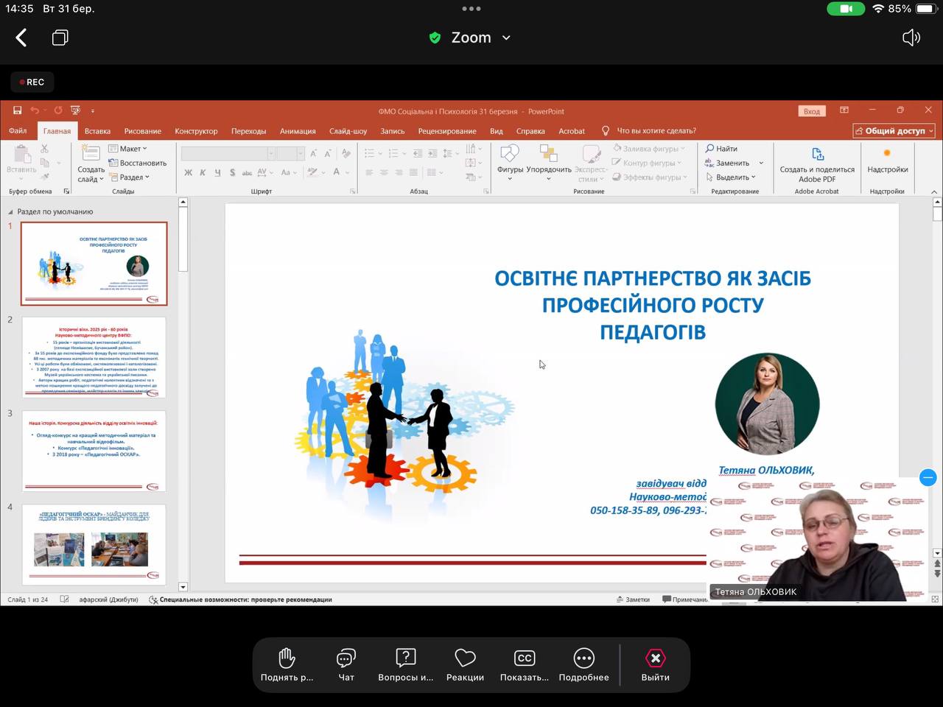
Task: Toggle closed captions with CC button
Action: tap(525, 658)
